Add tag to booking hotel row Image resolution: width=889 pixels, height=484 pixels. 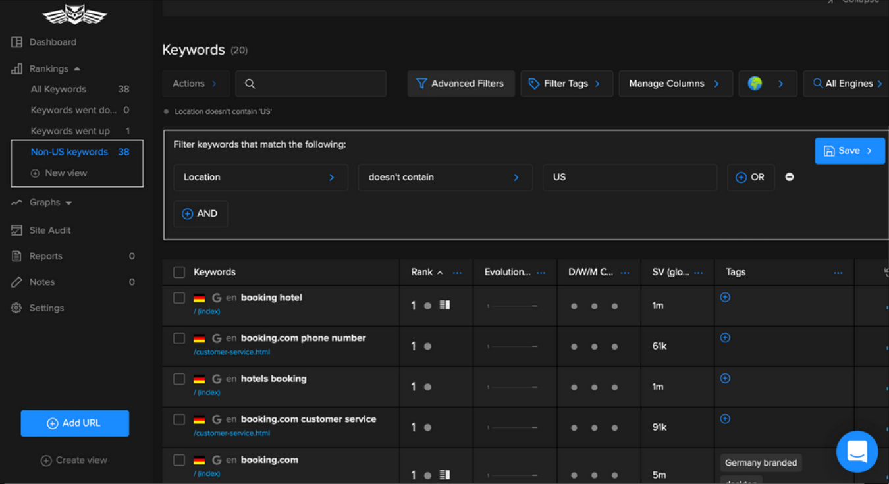[725, 297]
